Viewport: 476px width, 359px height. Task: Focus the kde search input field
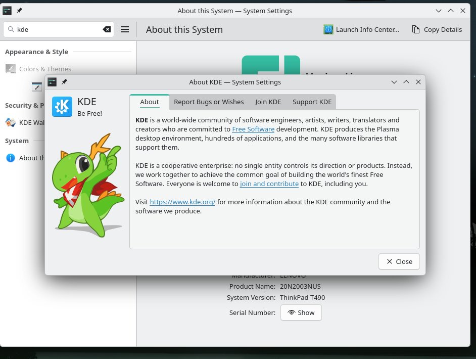59,29
